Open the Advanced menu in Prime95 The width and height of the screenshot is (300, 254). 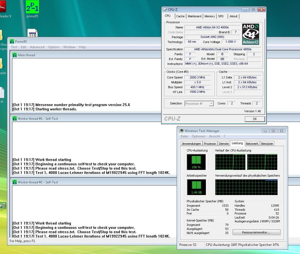(37, 47)
